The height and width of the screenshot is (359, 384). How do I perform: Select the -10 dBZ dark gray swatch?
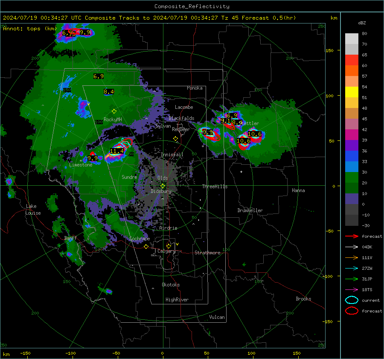(x=352, y=220)
